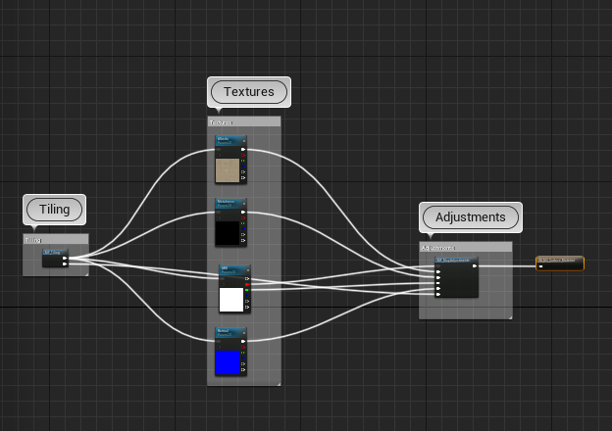Click Albedo node's blue channel pin

click(x=243, y=167)
